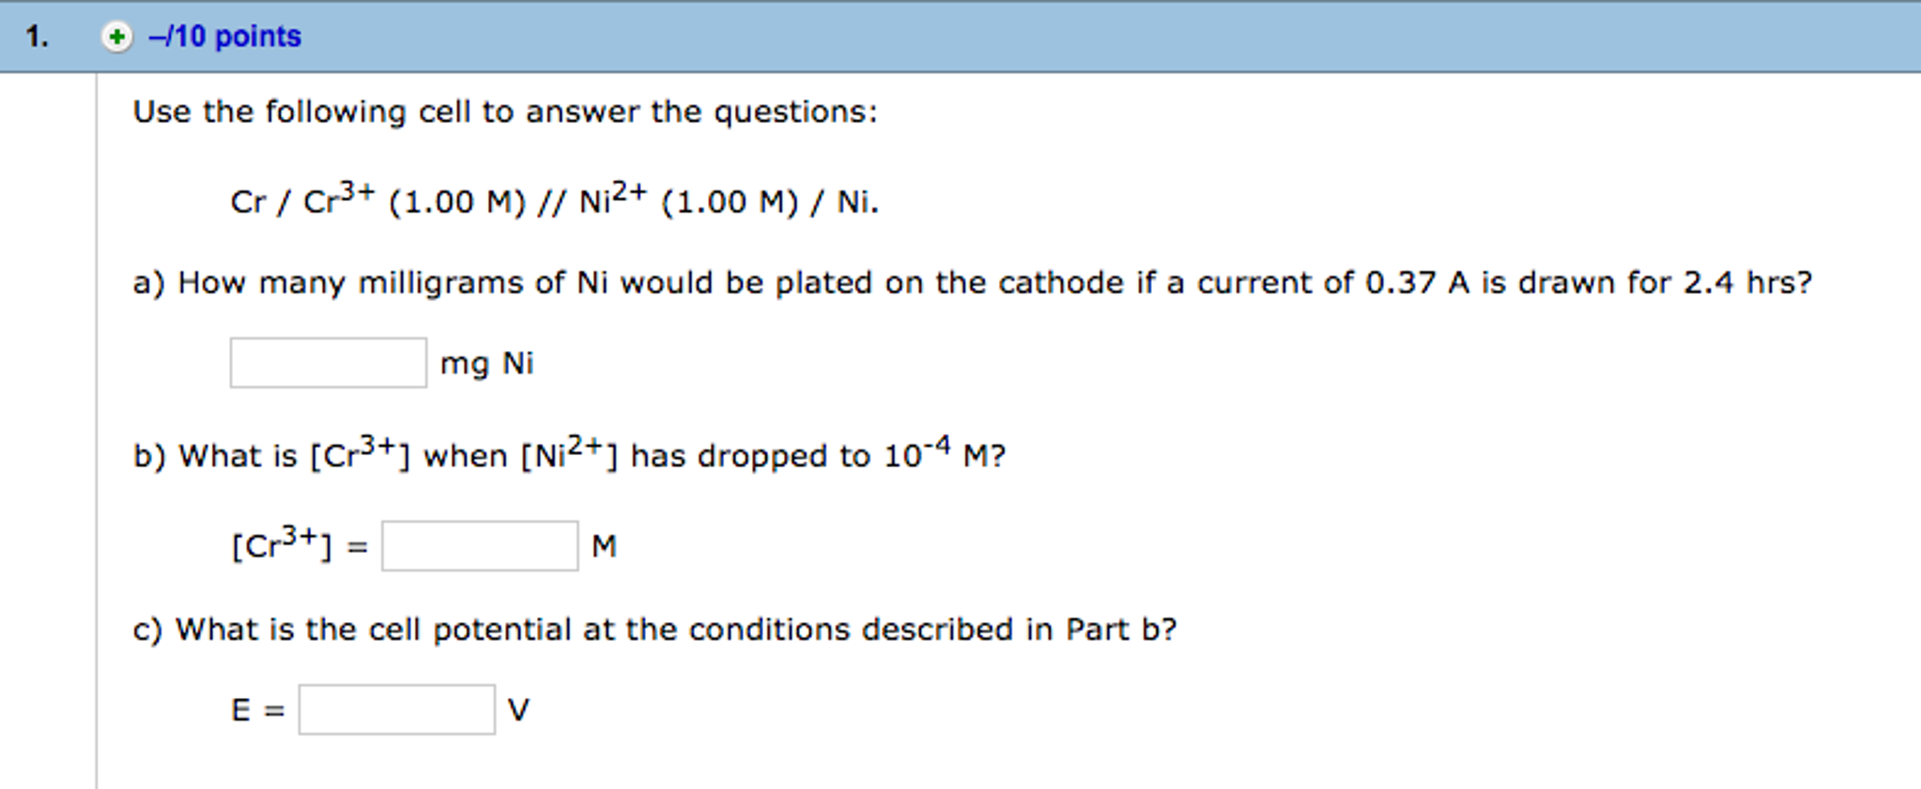Click the 'Use the following cell' instruction text
The image size is (1921, 789).
(x=505, y=112)
